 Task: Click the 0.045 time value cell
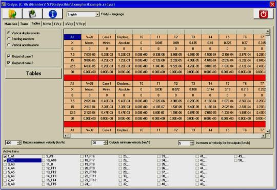point(159,43)
